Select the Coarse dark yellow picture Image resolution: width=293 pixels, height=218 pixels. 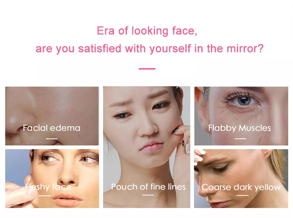[241, 178]
